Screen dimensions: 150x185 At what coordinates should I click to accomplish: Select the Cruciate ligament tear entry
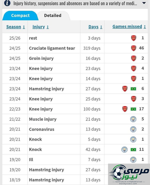click(x=52, y=48)
